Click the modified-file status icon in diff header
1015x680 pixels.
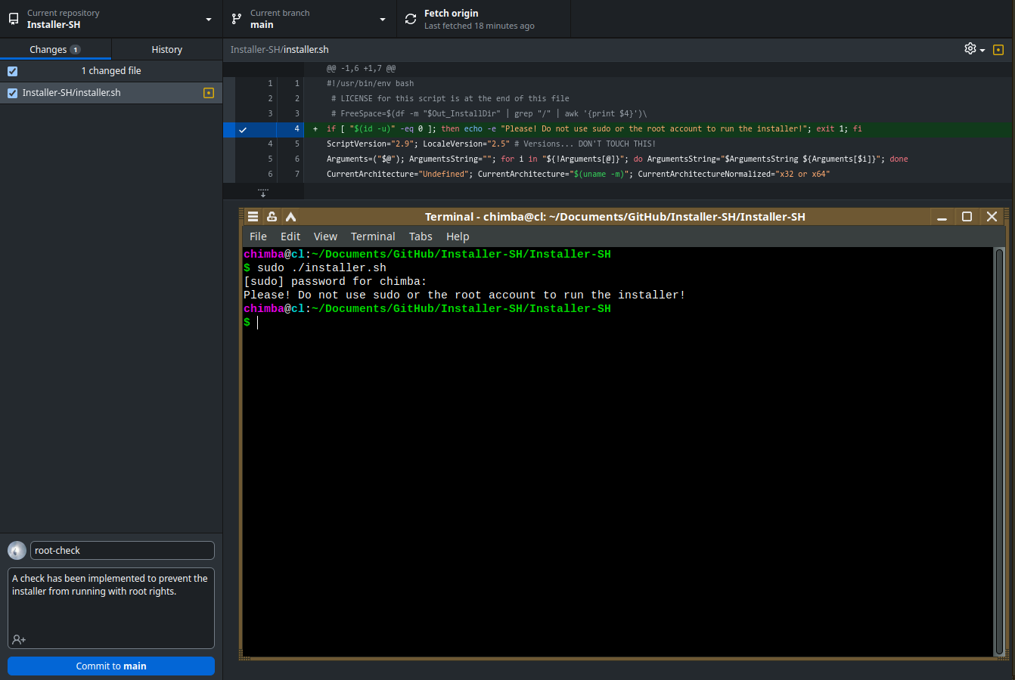pos(998,50)
